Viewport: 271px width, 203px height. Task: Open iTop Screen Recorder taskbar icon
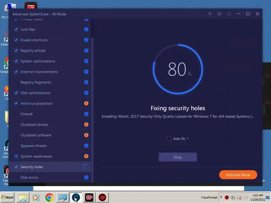pyautogui.click(x=89, y=197)
